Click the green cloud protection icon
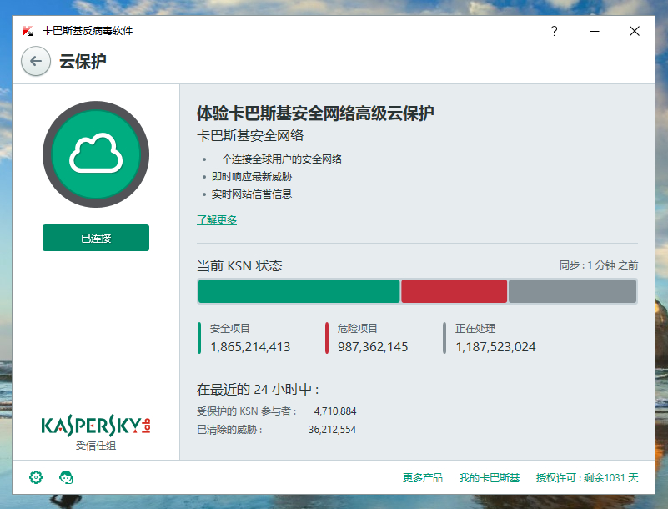This screenshot has height=509, width=668. click(x=96, y=154)
